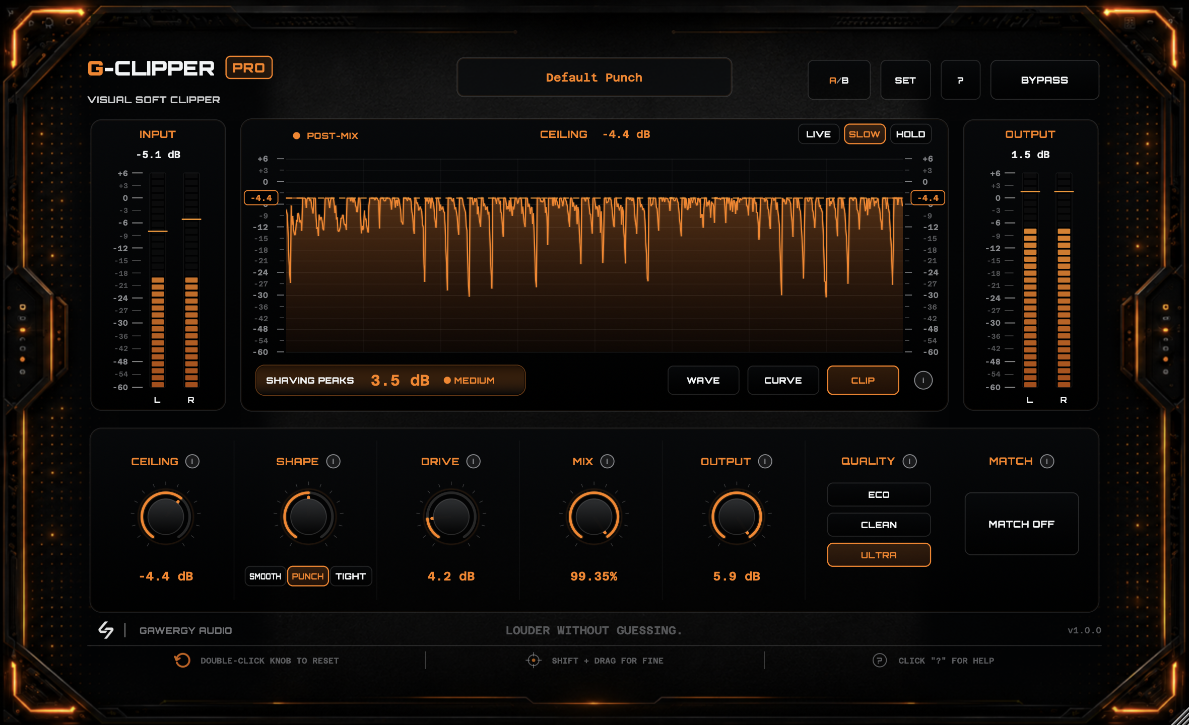This screenshot has width=1189, height=725.
Task: Switch meter to LIVE mode
Action: tap(818, 134)
